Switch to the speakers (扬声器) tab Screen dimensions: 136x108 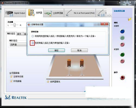(35, 13)
